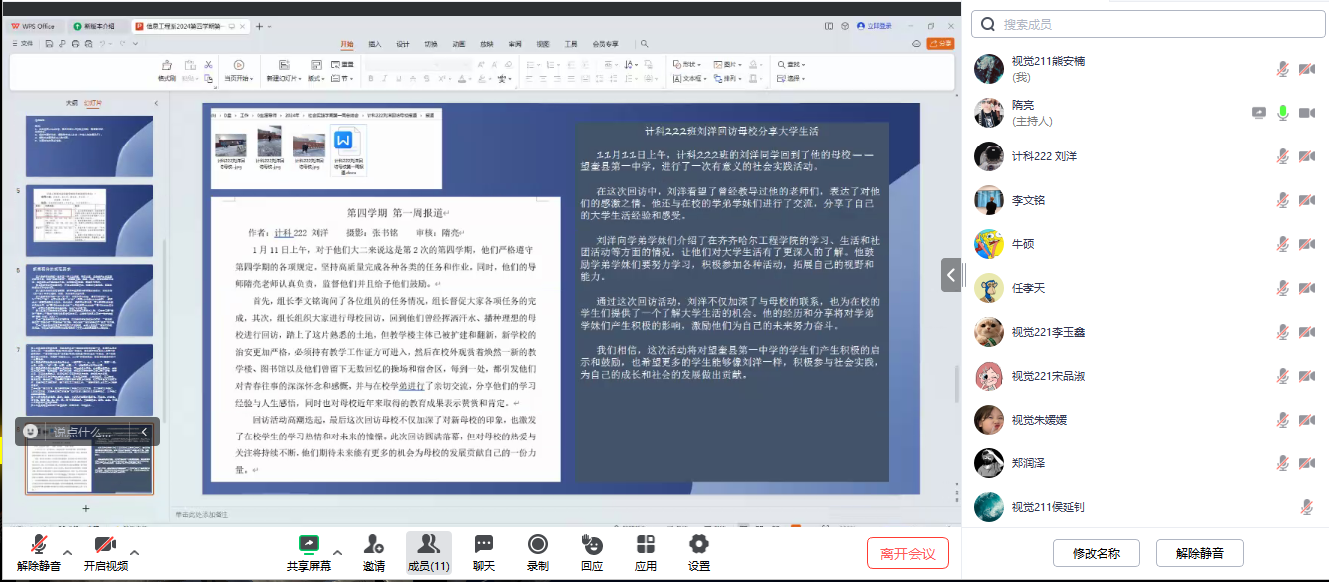Open the 邀请 invite icon

[x=374, y=544]
